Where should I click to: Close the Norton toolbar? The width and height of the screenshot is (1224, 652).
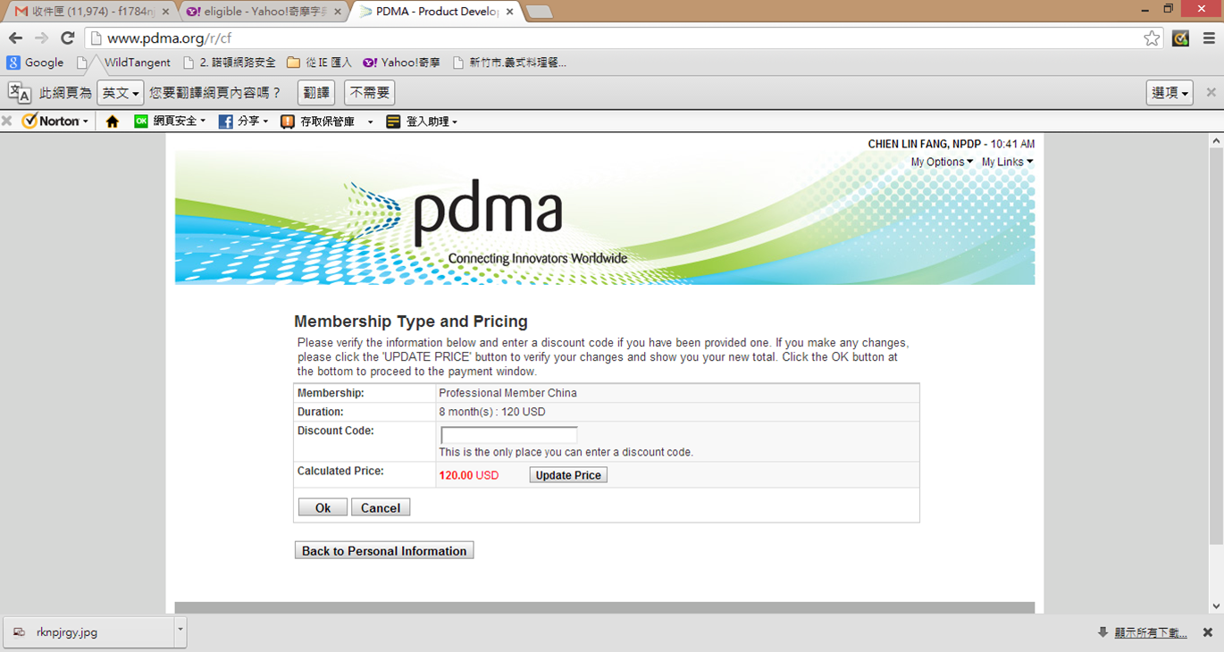(x=6, y=121)
